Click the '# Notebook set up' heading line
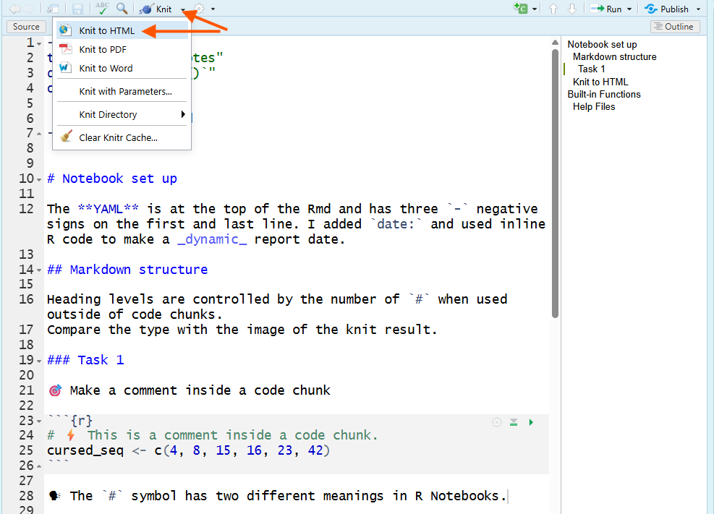 (x=111, y=179)
